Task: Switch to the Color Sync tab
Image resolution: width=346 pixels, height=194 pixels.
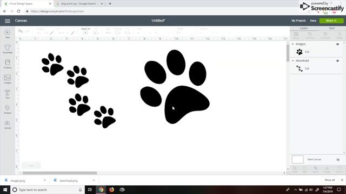Action: point(331,29)
